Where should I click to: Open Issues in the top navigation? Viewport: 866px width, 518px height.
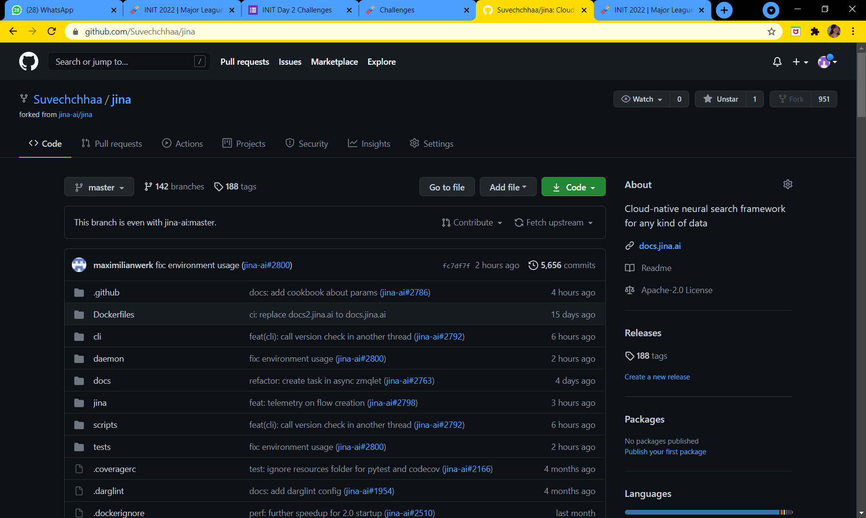290,62
